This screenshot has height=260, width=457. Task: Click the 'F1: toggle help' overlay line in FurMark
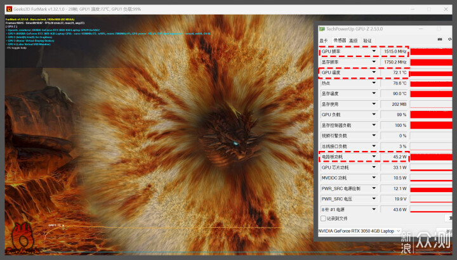click(17, 48)
